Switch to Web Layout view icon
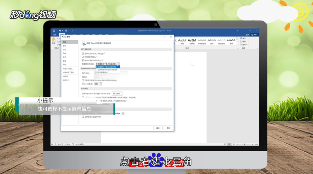 [234, 144]
